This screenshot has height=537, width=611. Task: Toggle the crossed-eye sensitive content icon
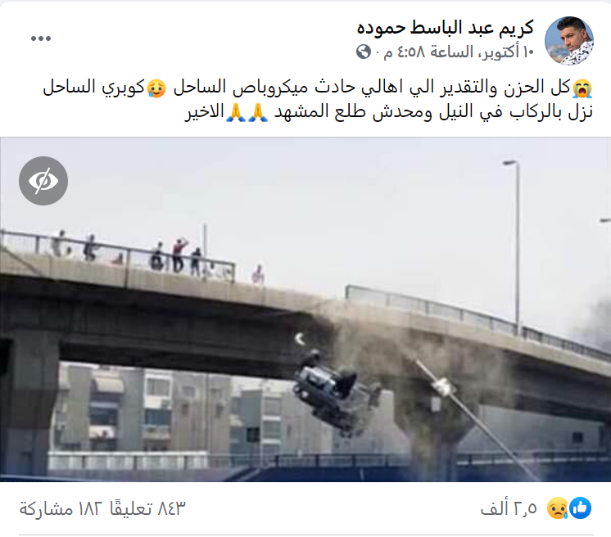43,181
